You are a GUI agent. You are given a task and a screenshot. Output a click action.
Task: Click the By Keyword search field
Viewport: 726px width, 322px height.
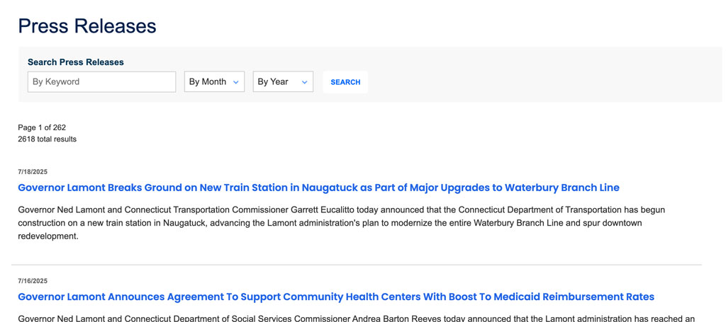click(101, 82)
